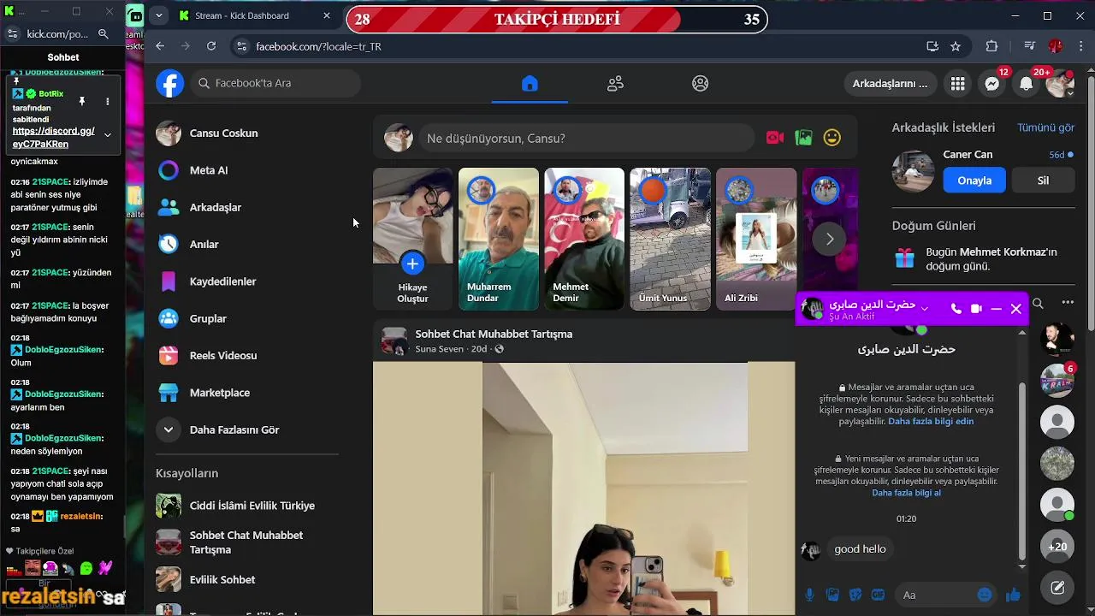Open the account profile picture menu in top bar

(x=1061, y=83)
